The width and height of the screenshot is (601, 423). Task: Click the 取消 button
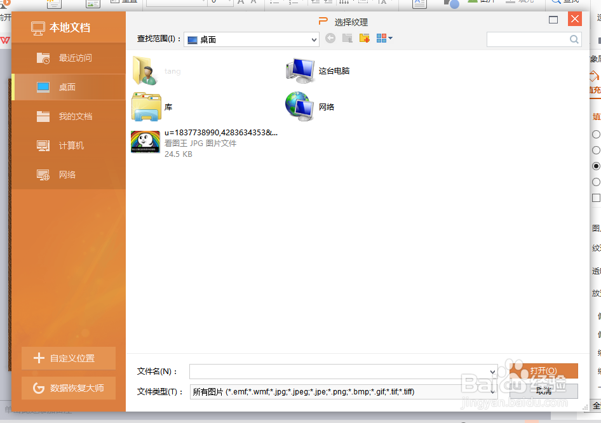point(544,391)
